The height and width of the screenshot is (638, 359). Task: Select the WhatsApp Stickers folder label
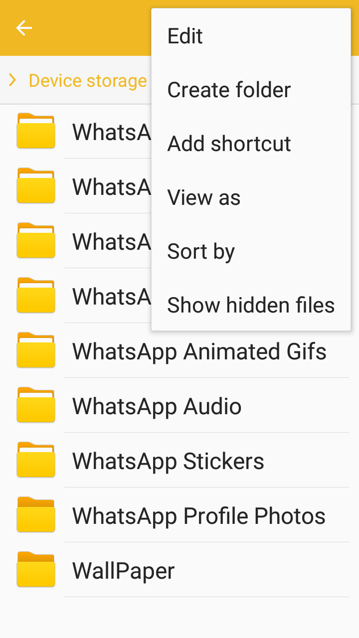[x=168, y=461]
